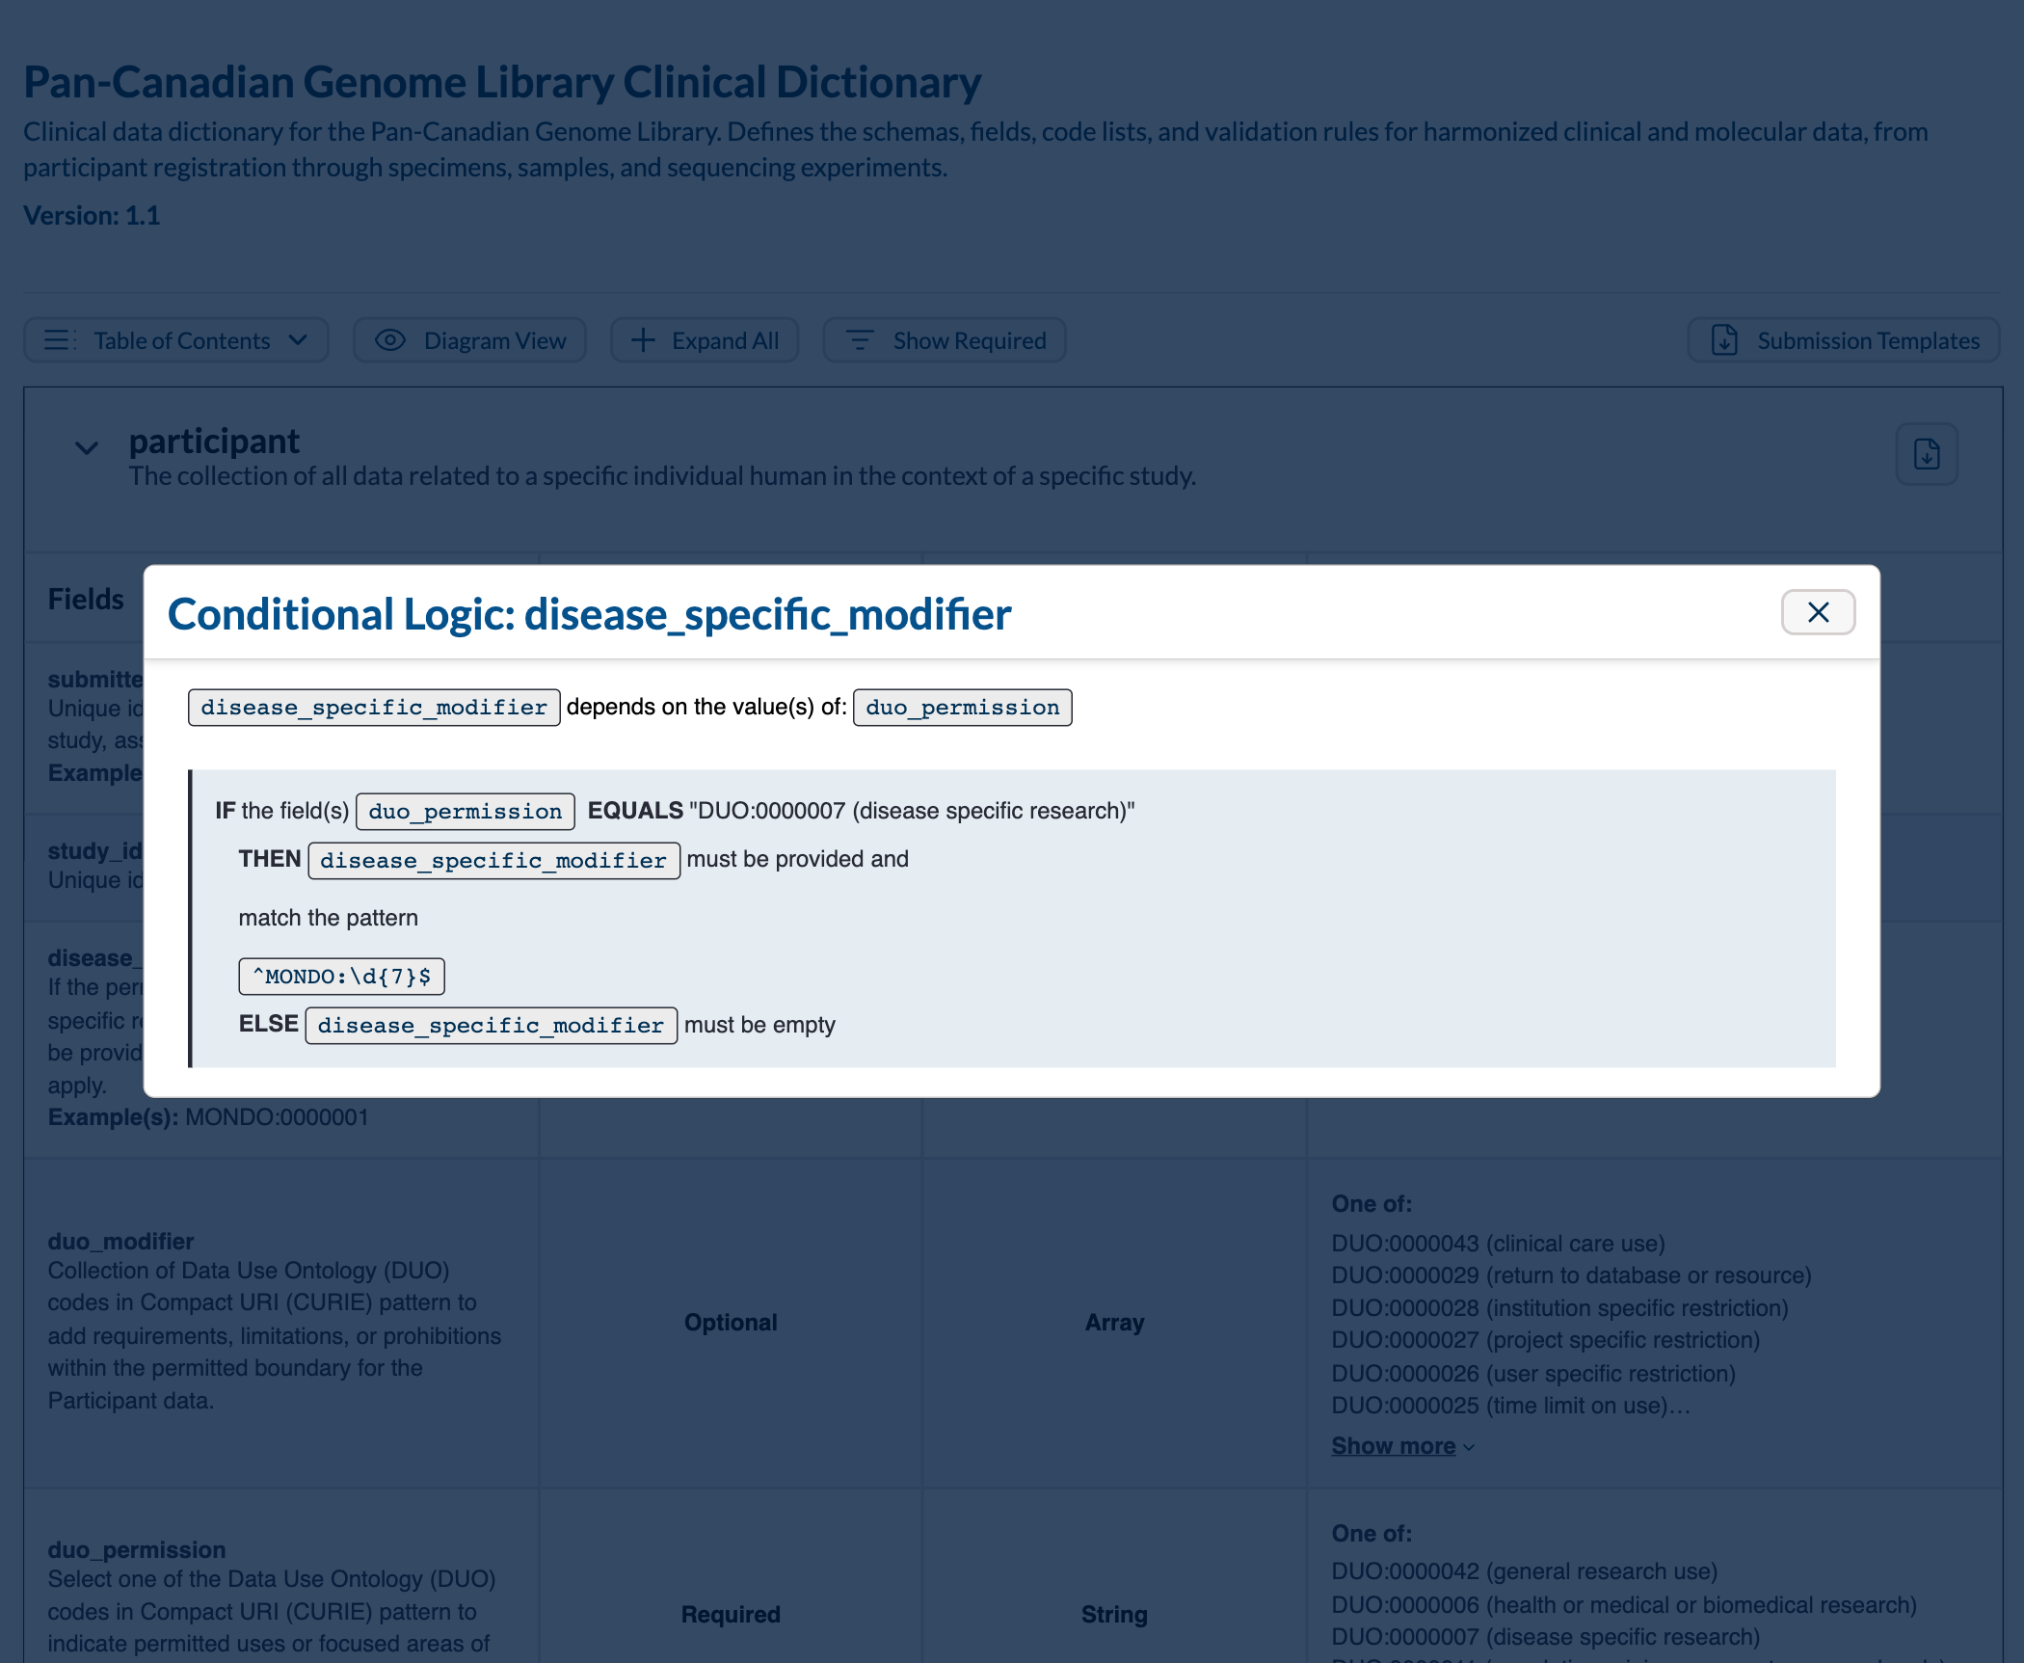Click the disease_specific_modifier tag in THEN clause

coord(493,860)
